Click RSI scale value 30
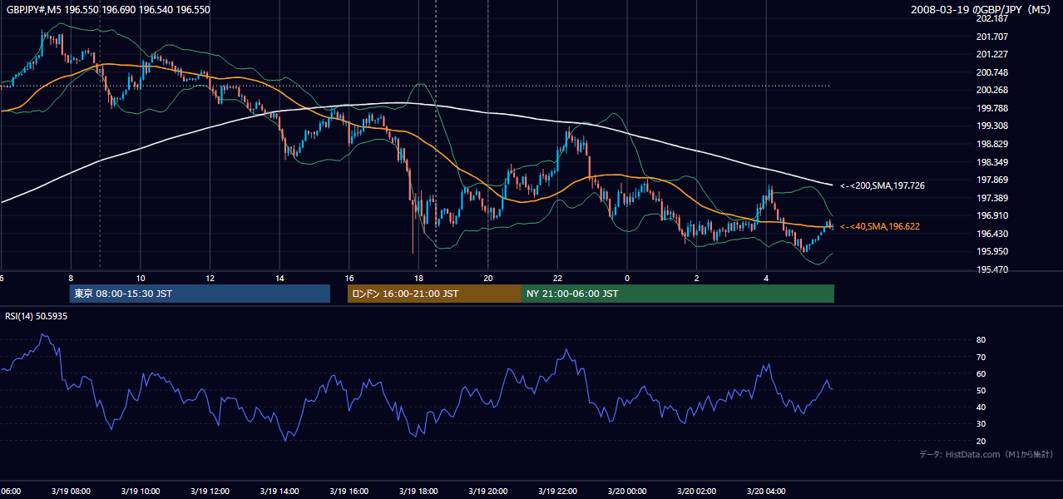The width and height of the screenshot is (1063, 499). click(981, 424)
